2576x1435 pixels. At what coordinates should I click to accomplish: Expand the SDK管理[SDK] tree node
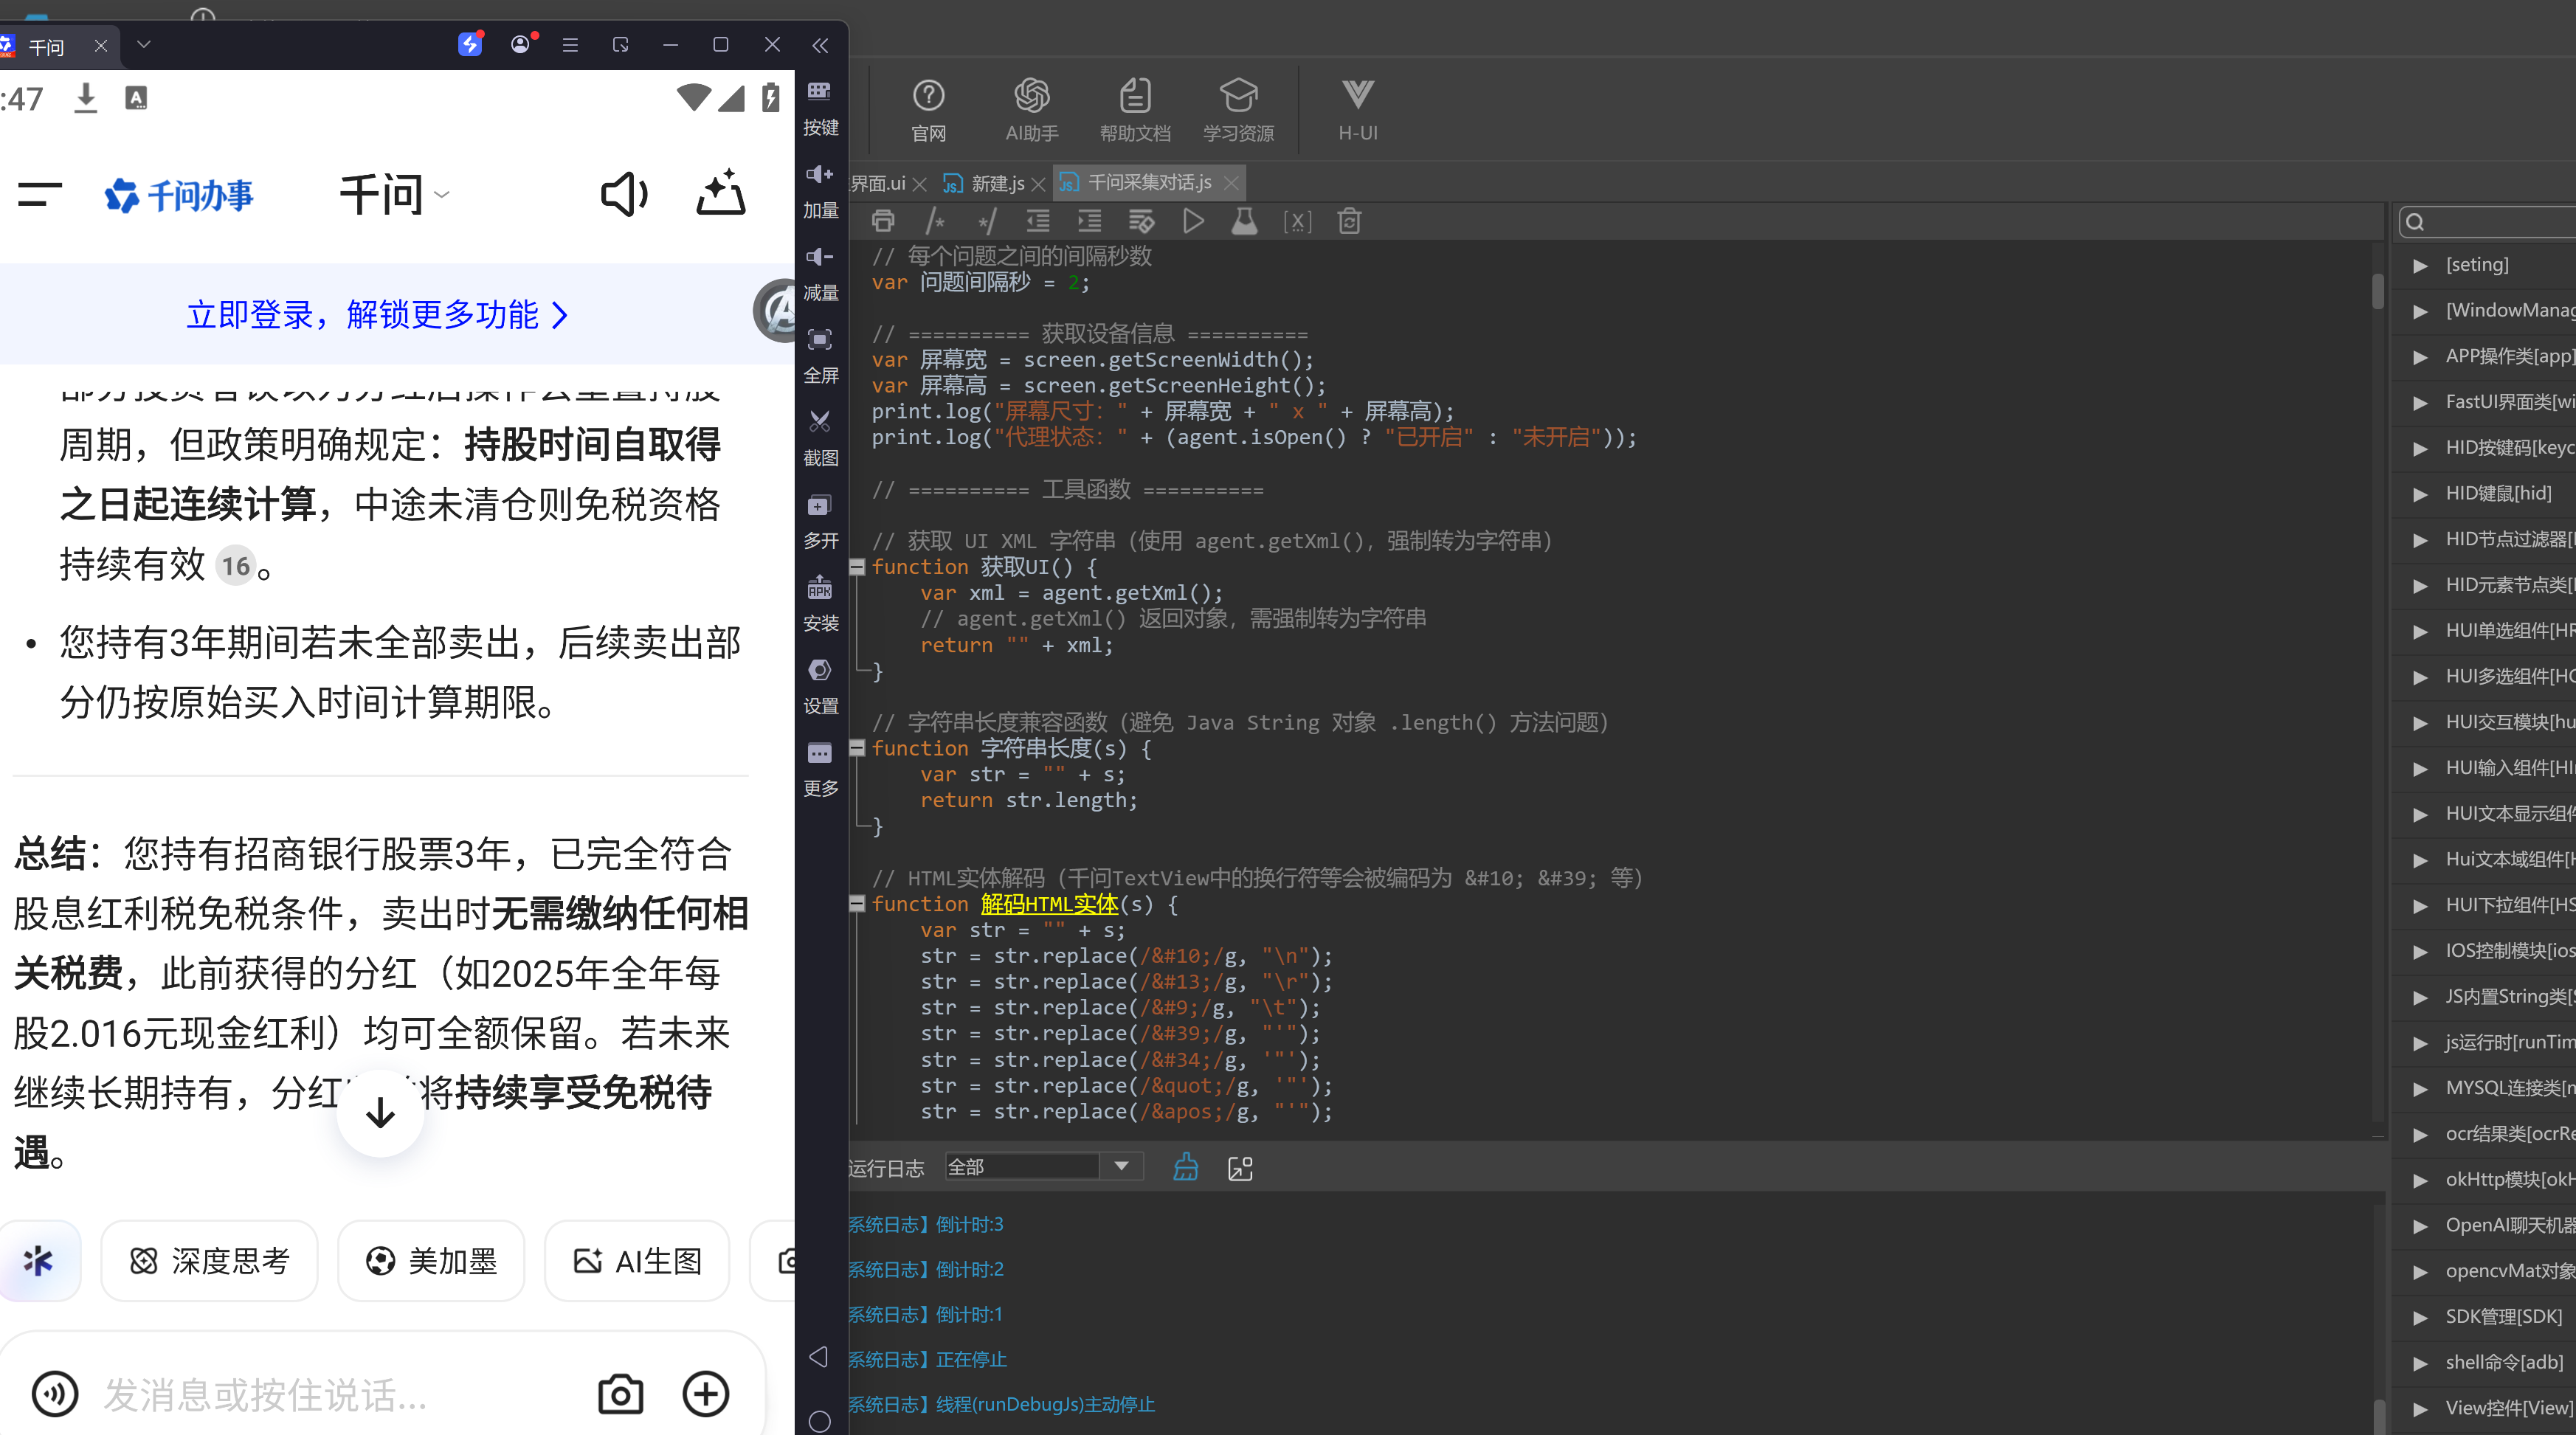pyautogui.click(x=2420, y=1317)
